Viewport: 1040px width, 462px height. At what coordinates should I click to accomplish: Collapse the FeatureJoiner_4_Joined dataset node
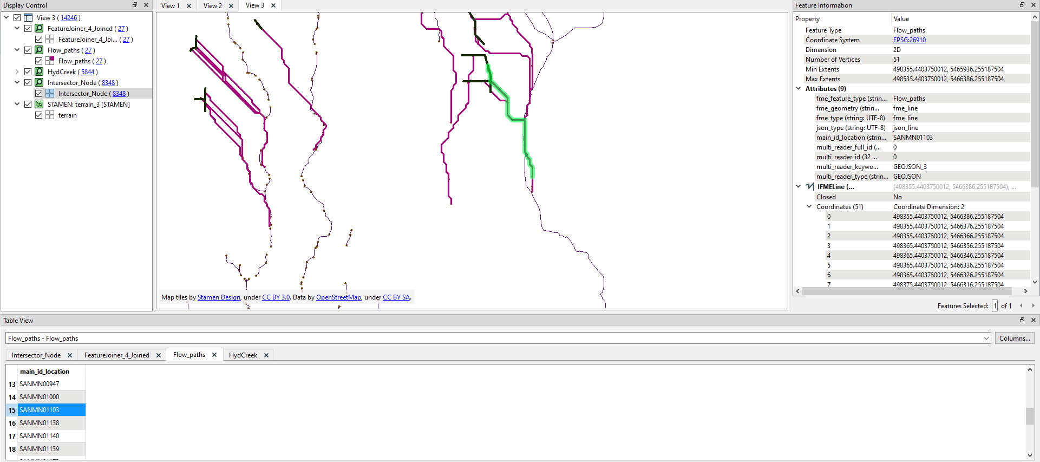point(17,29)
